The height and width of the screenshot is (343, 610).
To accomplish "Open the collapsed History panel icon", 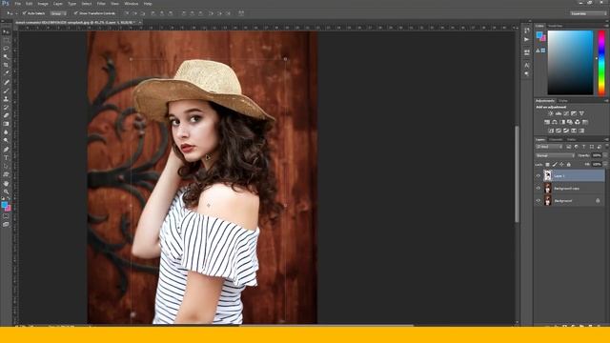I will tap(527, 30).
